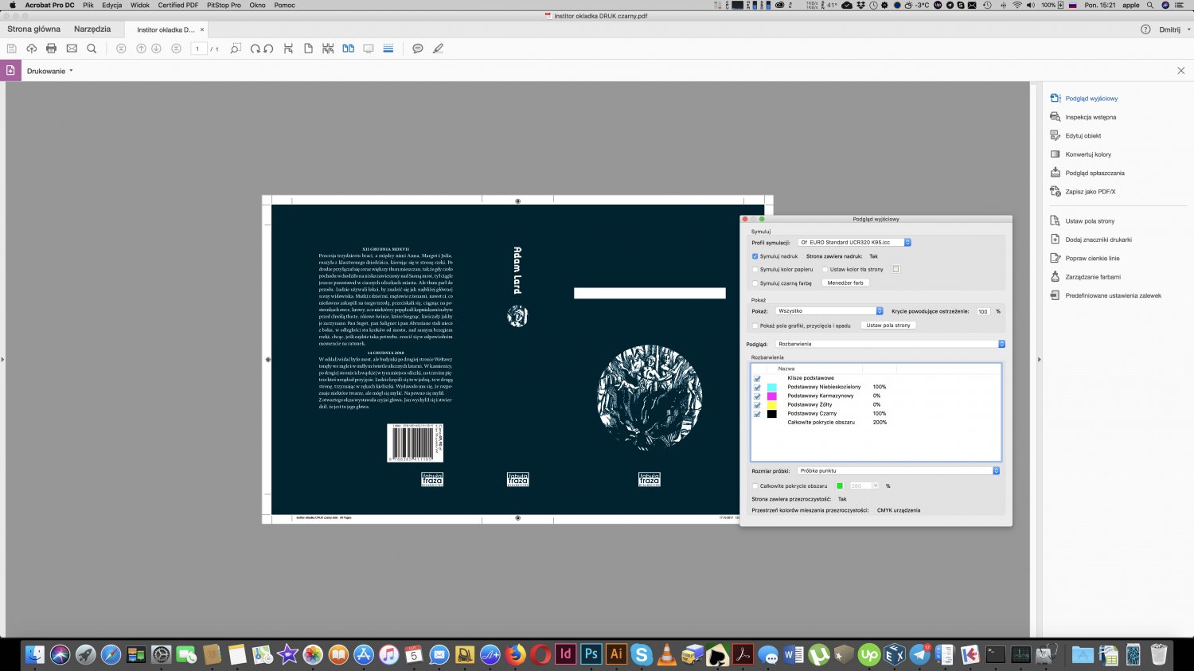Viewport: 1194px width, 671px height.
Task: Click Menedżer farb button
Action: click(845, 283)
